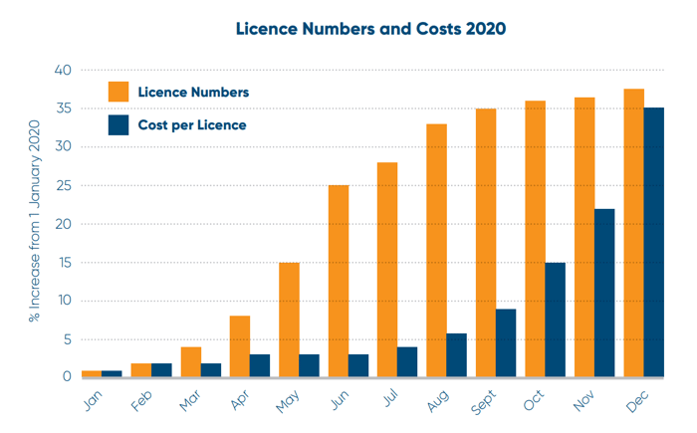Click the y-axis value "40"
Viewport: 697px width, 433px height.
[x=63, y=70]
